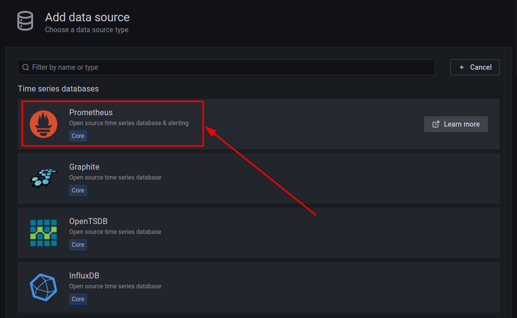Click the Core badge under Prometheus
This screenshot has height=318, width=517.
[78, 136]
